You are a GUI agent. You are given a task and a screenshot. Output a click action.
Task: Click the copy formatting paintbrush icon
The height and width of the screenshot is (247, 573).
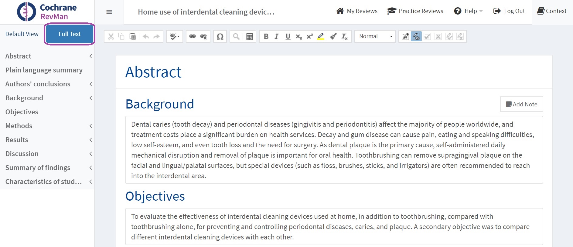[333, 37]
